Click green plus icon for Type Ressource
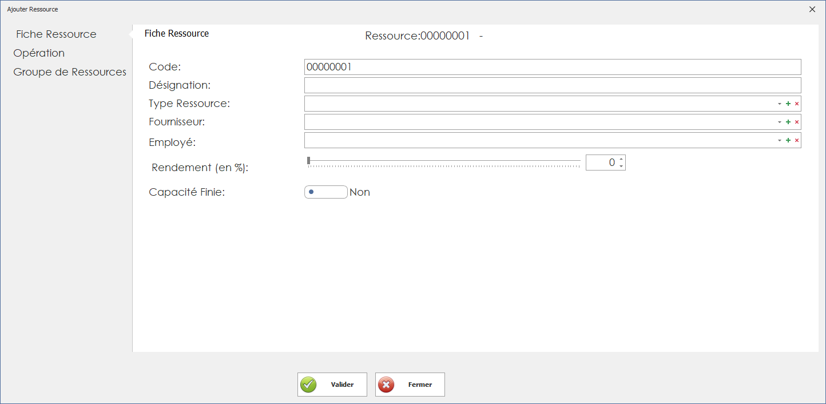This screenshot has height=404, width=826. [x=788, y=104]
